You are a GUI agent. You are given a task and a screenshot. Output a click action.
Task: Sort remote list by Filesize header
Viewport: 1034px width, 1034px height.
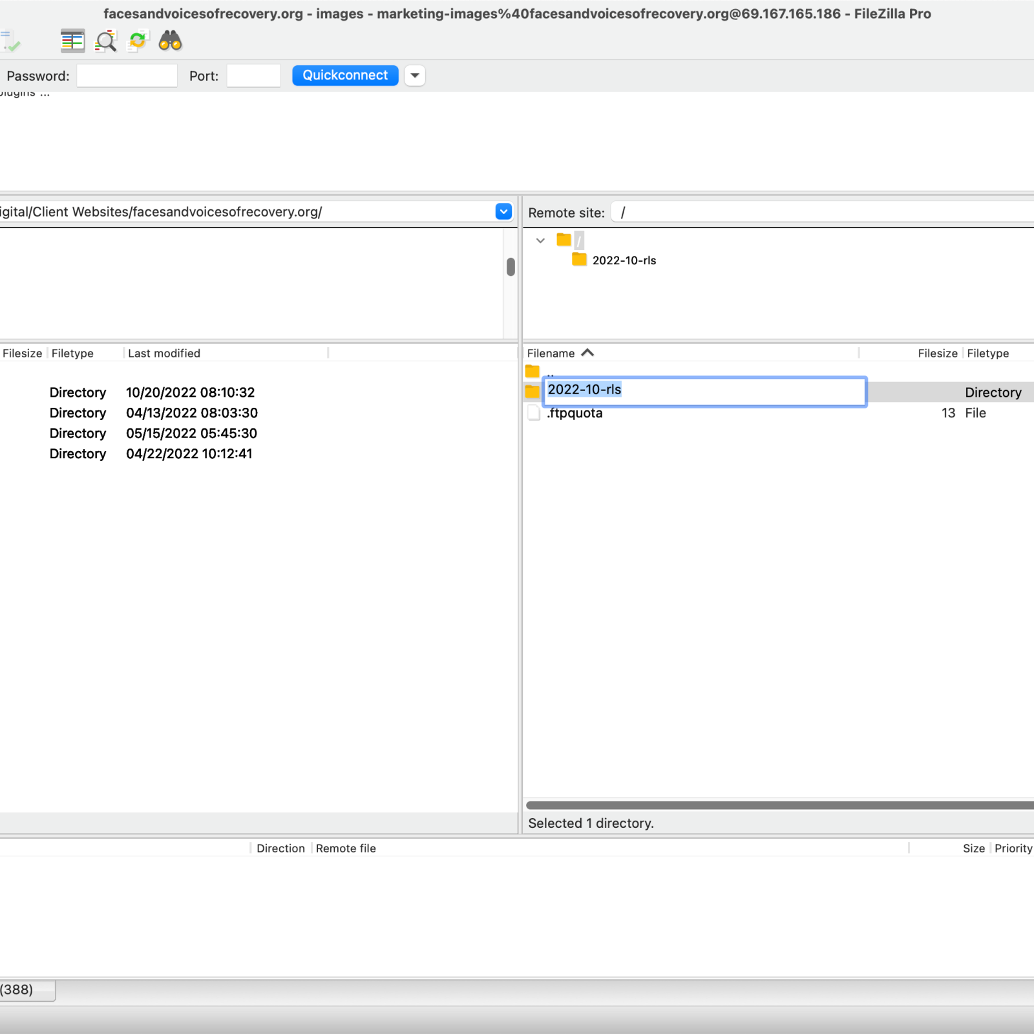(937, 353)
